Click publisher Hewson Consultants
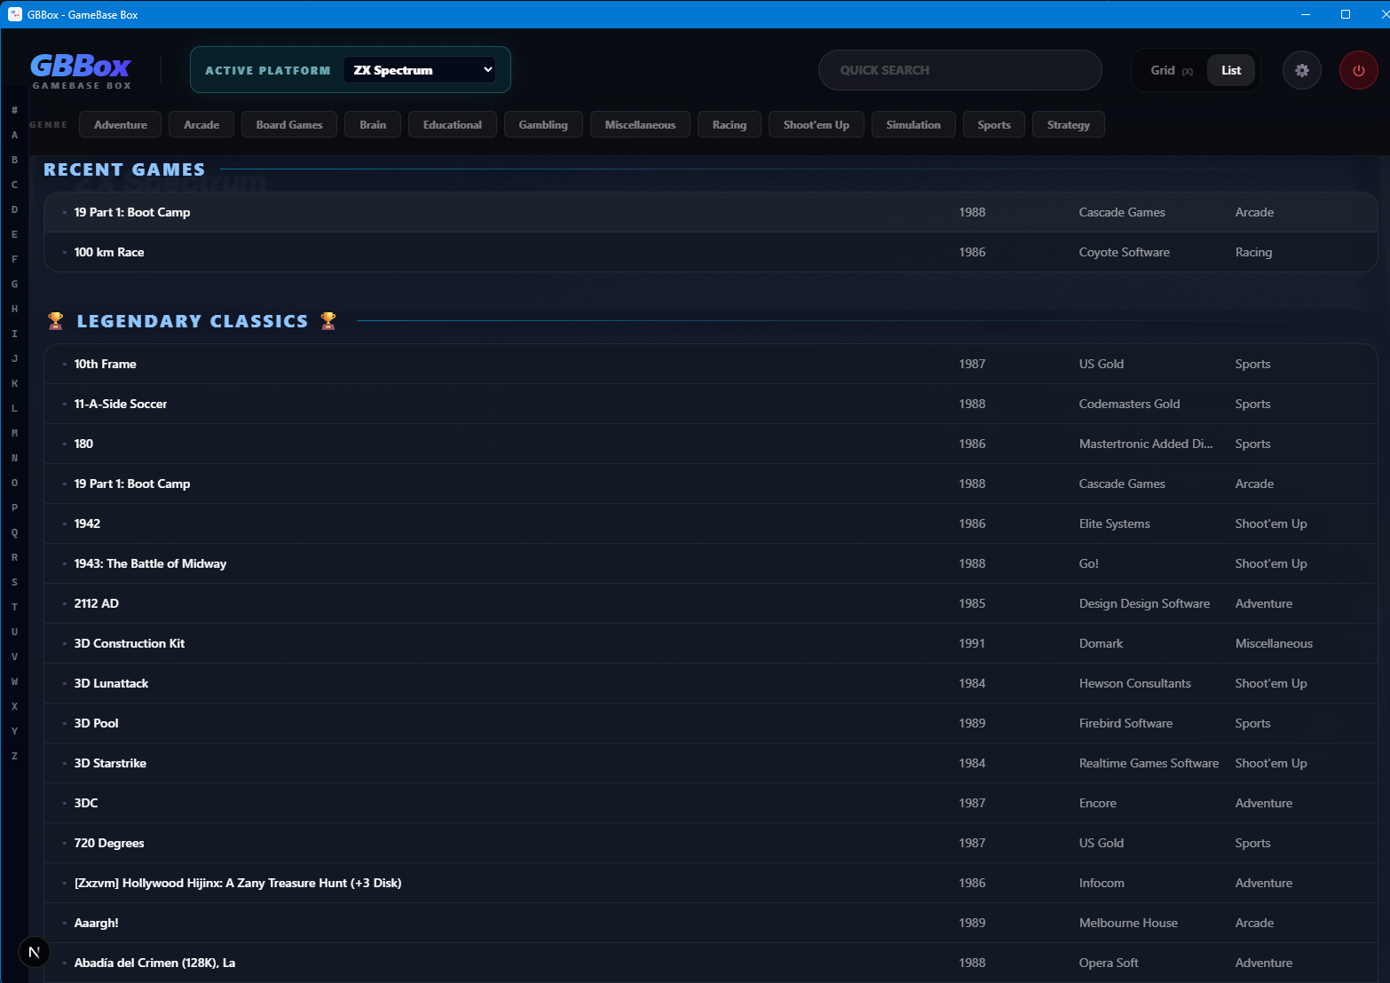This screenshot has height=983, width=1390. tap(1134, 683)
